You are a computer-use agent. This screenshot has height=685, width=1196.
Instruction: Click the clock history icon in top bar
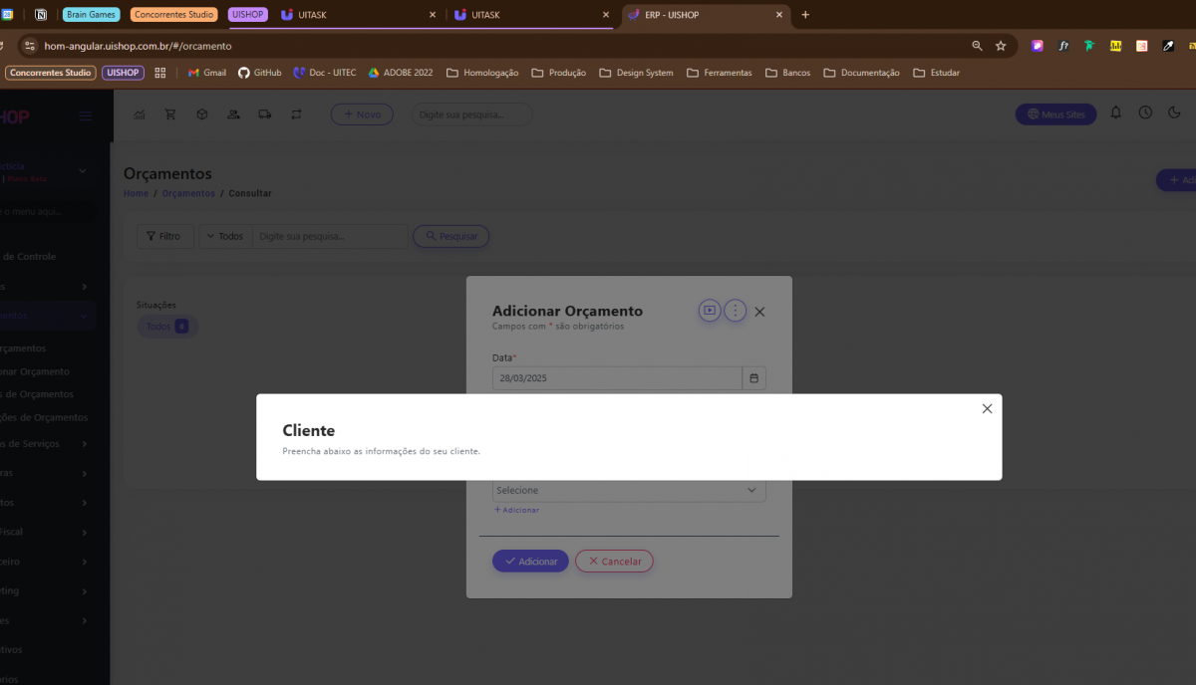pyautogui.click(x=1145, y=114)
